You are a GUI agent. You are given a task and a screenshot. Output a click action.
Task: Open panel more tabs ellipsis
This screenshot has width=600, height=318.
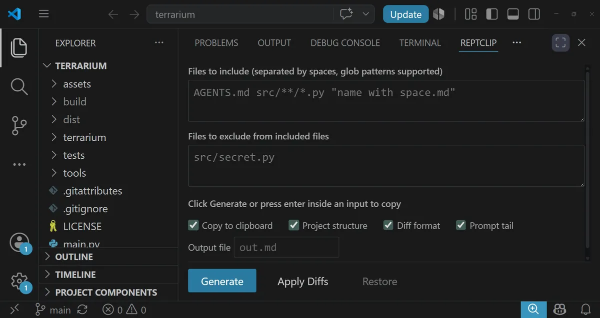pyautogui.click(x=517, y=42)
